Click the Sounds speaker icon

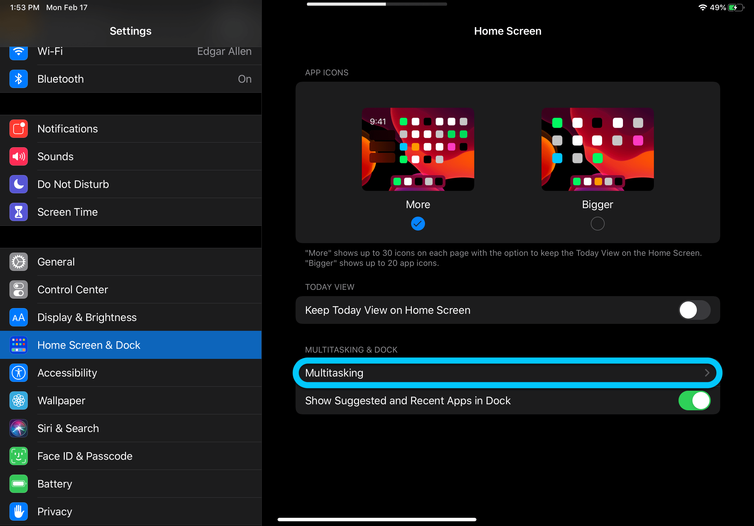coord(18,156)
